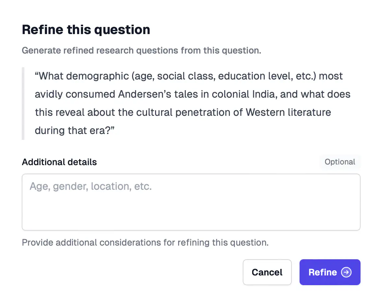Click "during that era?" ending the quote

pos(75,130)
